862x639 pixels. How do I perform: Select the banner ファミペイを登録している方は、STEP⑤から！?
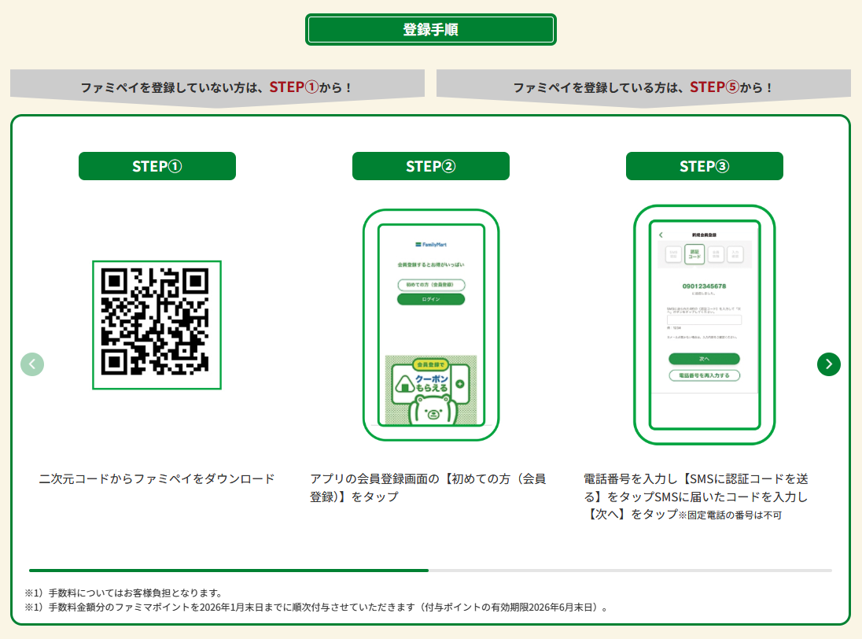pyautogui.click(x=643, y=87)
